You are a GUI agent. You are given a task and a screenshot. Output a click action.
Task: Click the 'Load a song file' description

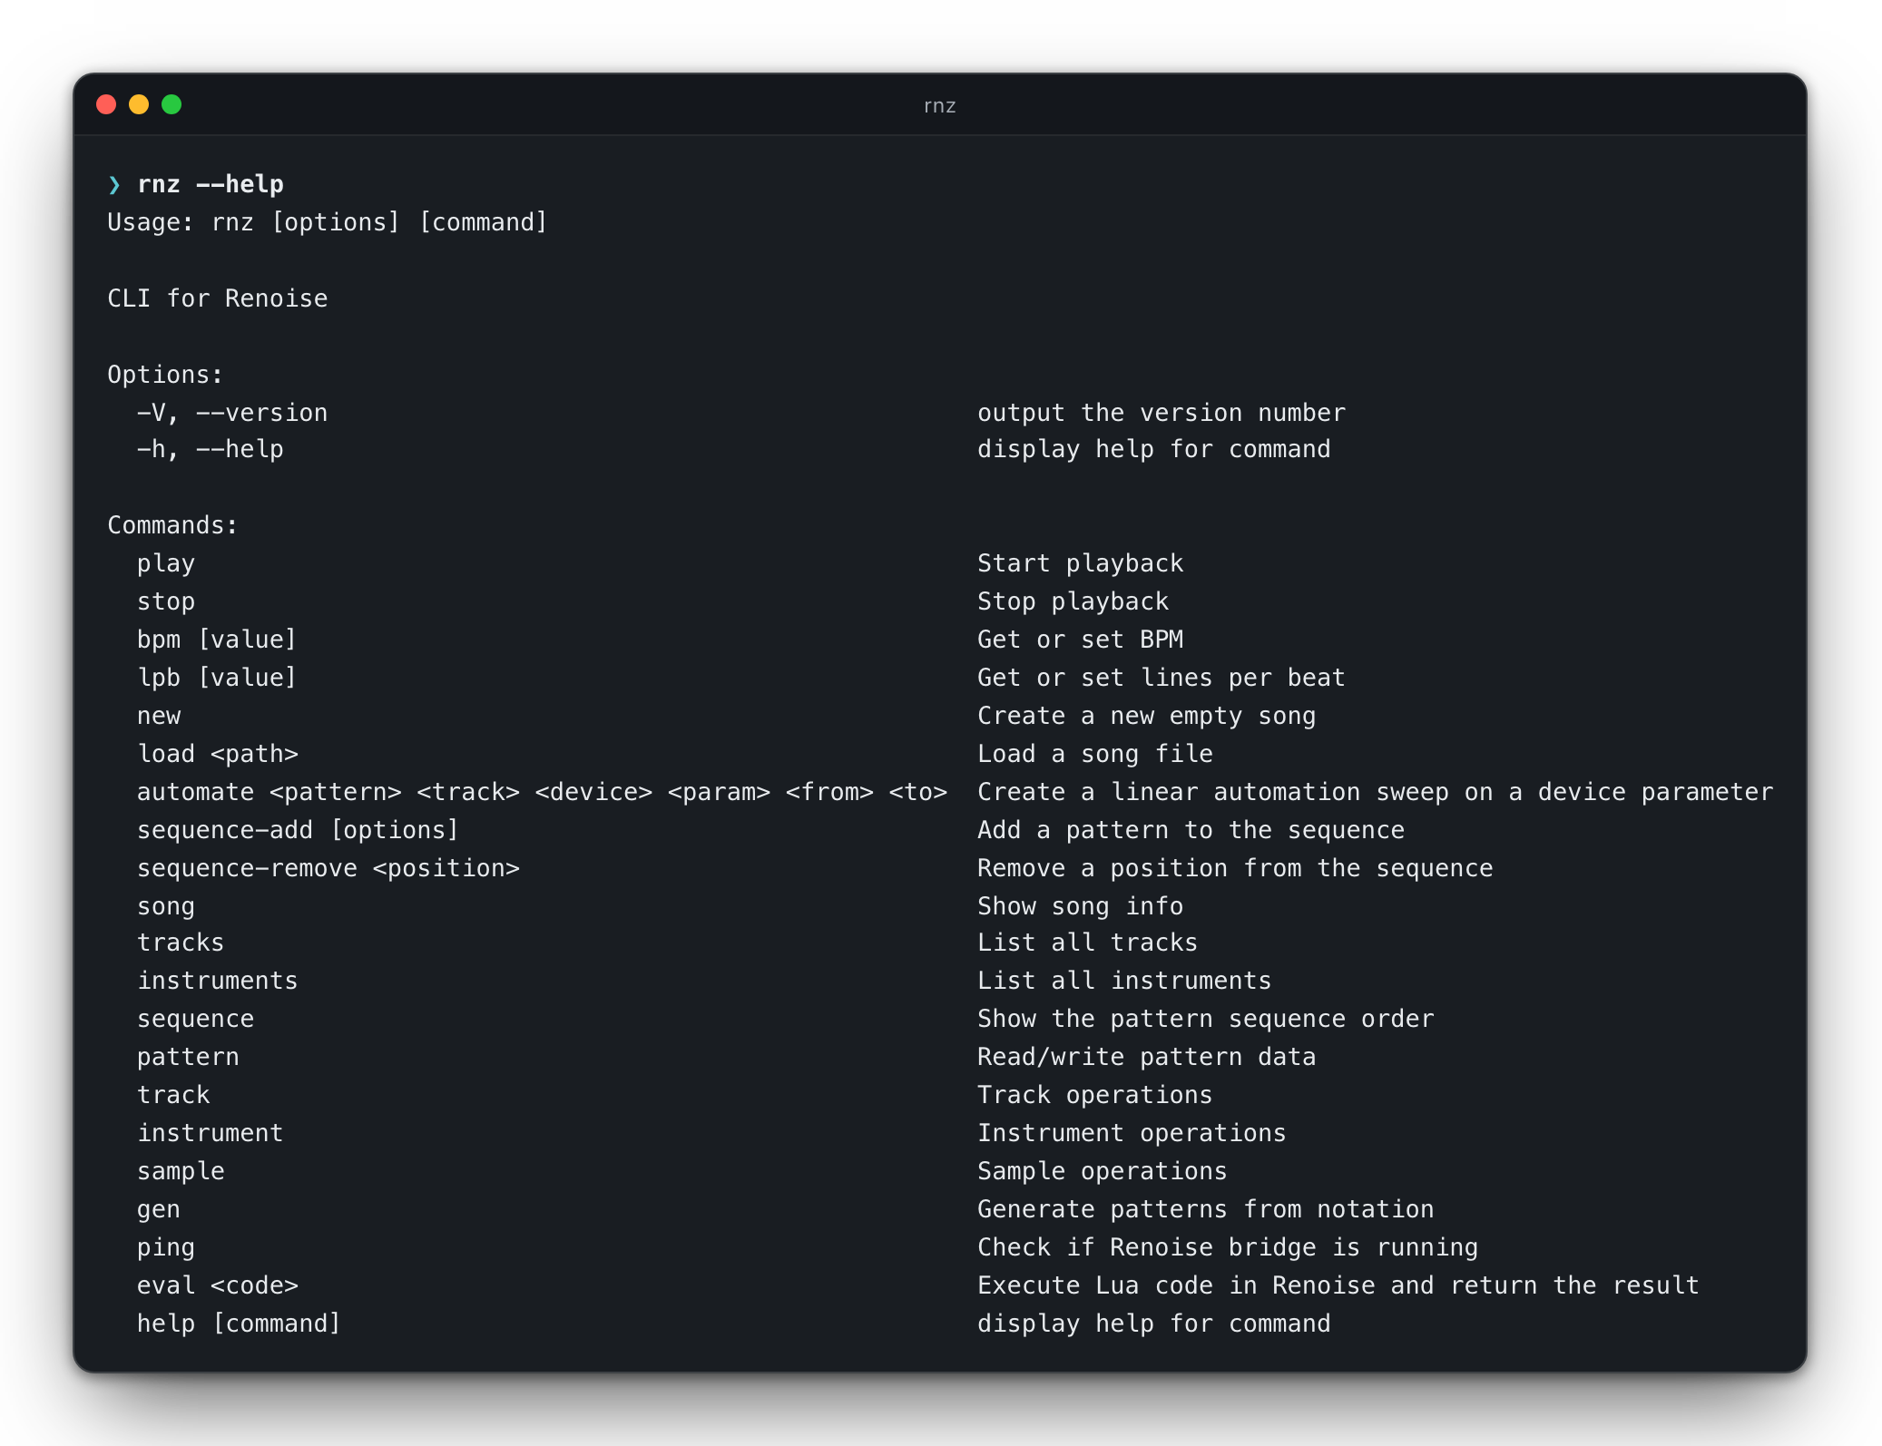(x=1095, y=754)
